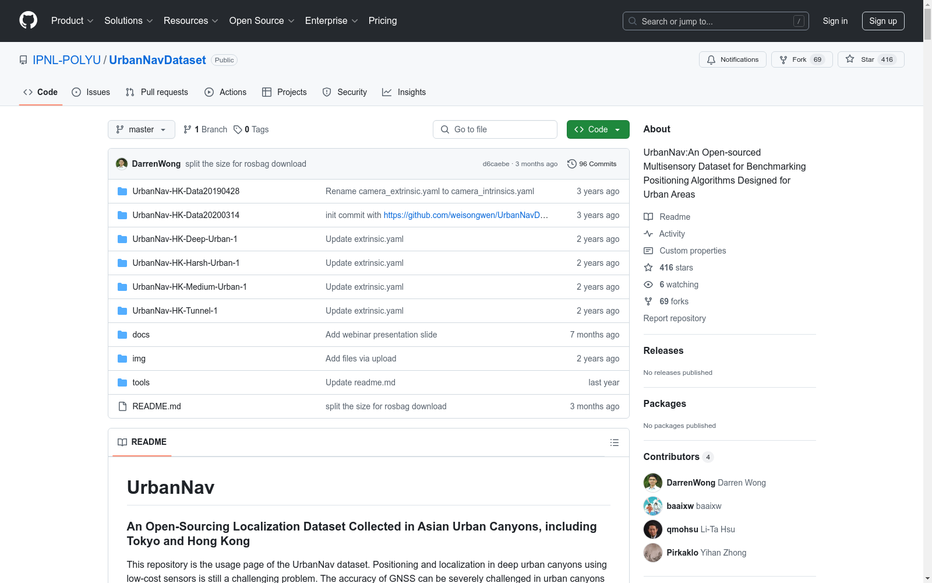Screen dimensions: 932x583
Task: Click the docs folder icon
Action: [122, 335]
